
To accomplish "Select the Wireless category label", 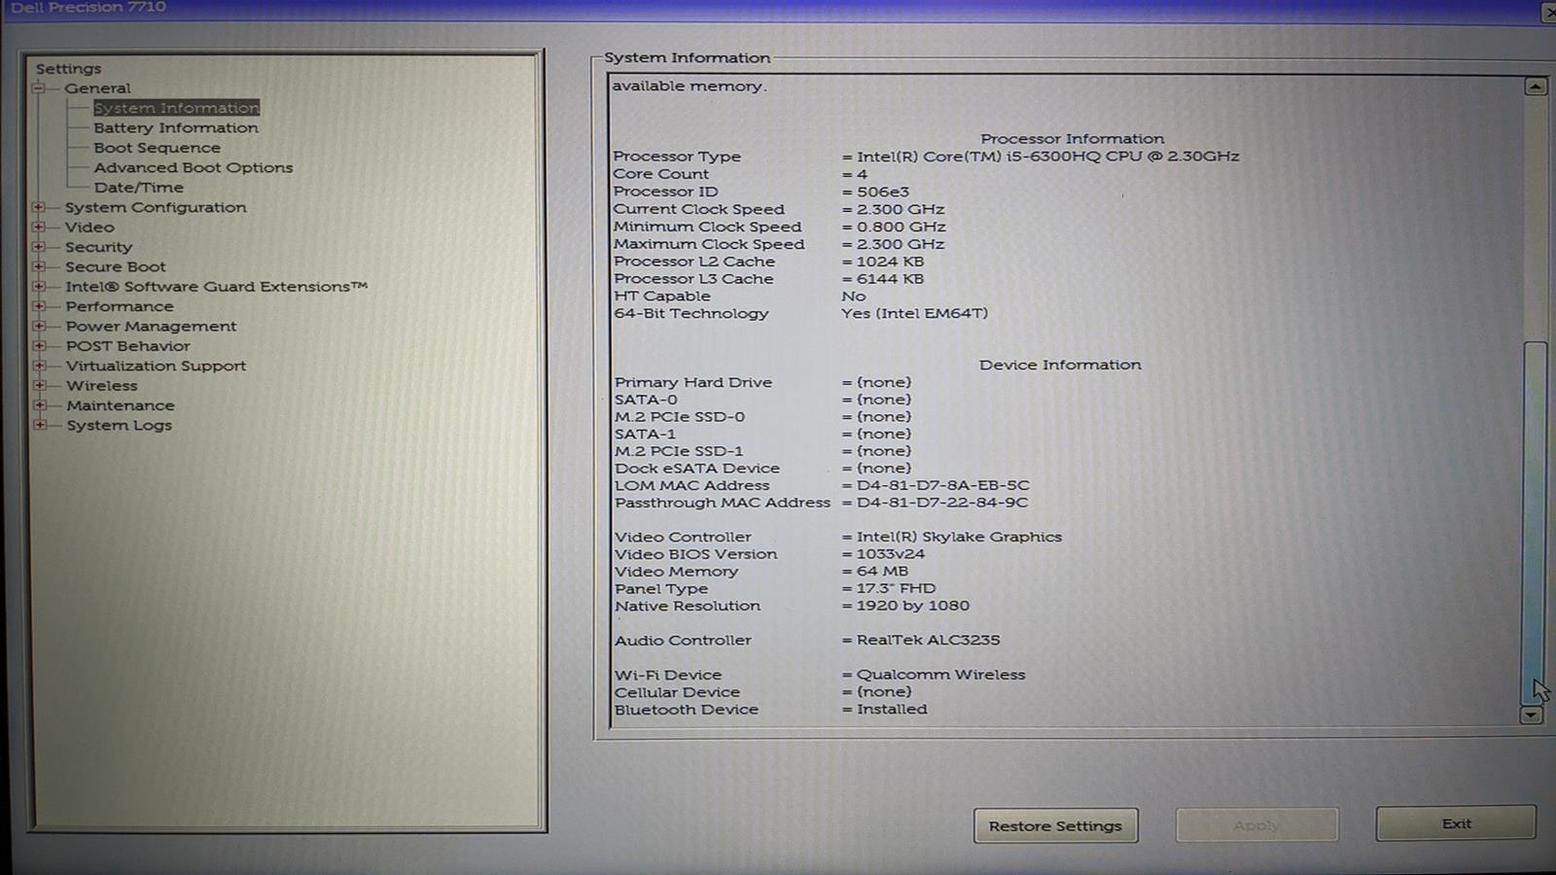I will (101, 385).
